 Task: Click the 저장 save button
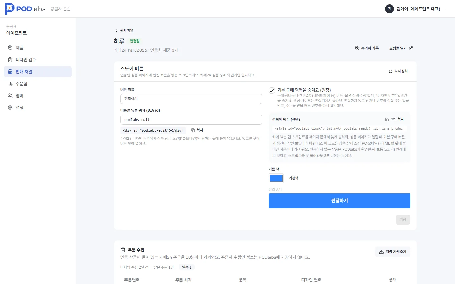tap(403, 220)
